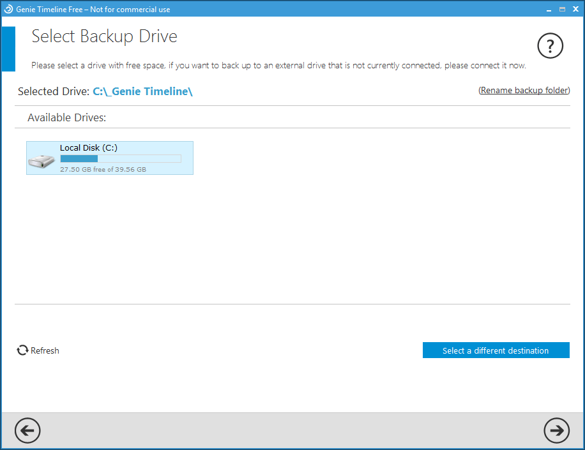Viewport: 585px width, 450px height.
Task: Go back with the left arrow
Action: (x=27, y=431)
